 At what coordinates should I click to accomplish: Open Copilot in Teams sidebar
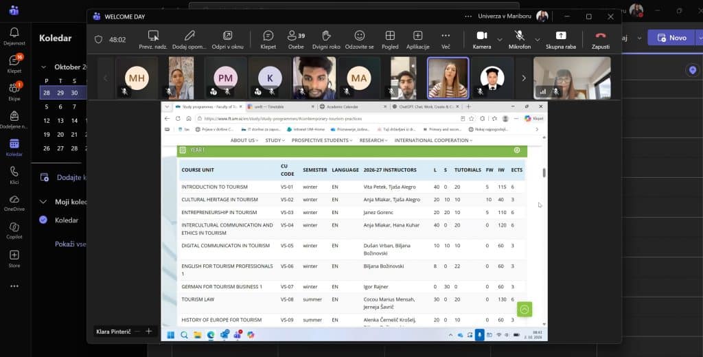click(x=14, y=231)
